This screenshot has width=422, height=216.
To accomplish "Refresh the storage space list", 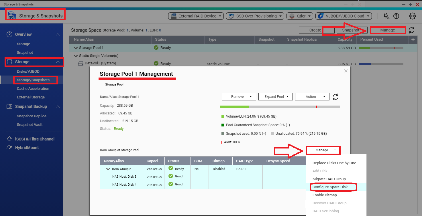I will pos(411,30).
